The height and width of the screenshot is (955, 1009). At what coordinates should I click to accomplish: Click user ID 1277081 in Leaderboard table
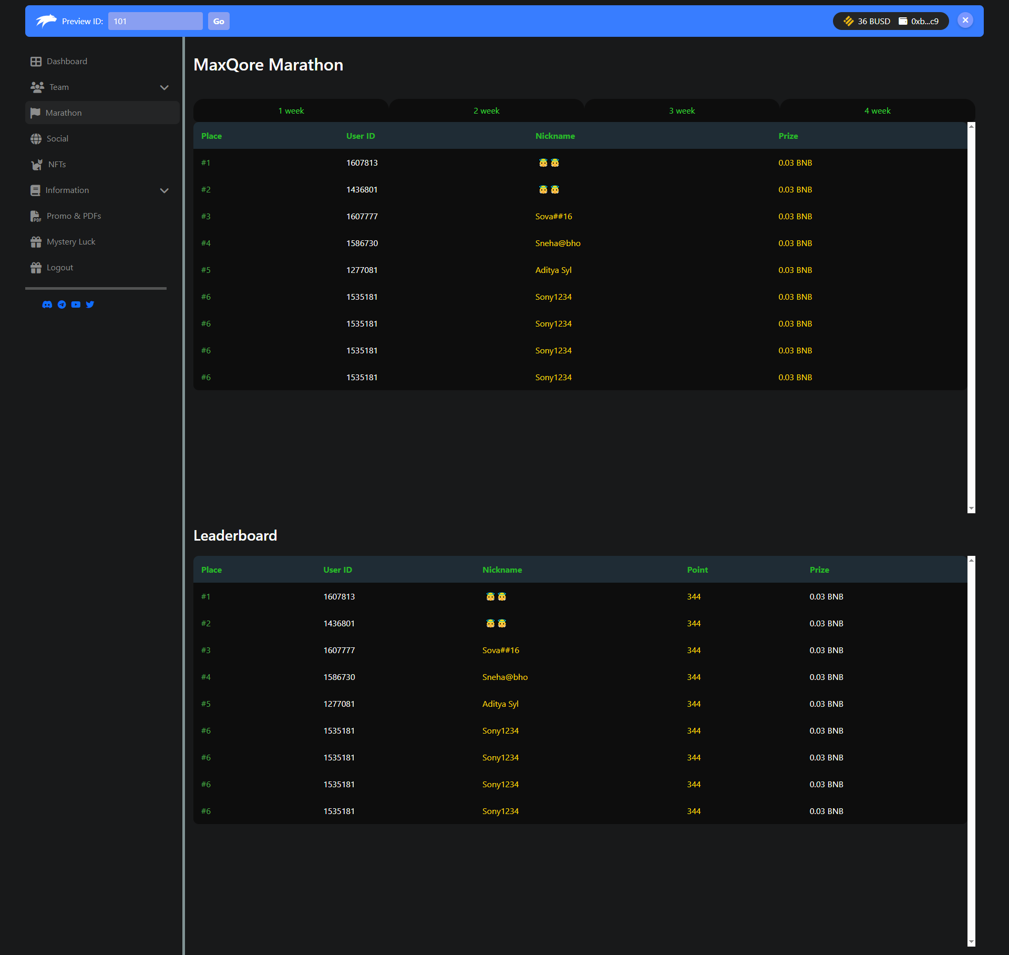339,704
